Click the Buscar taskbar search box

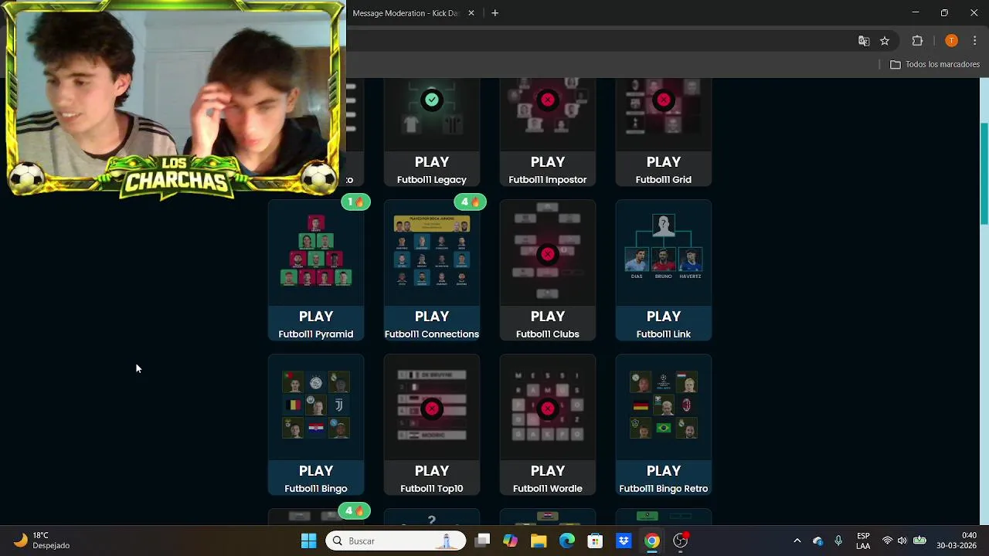point(396,541)
